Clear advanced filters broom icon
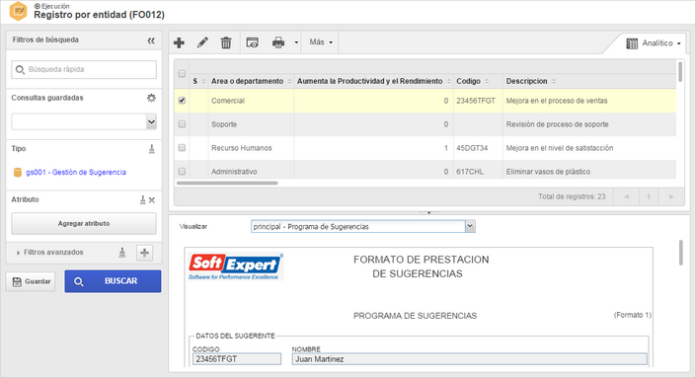Screen dimensions: 696x378 122,253
